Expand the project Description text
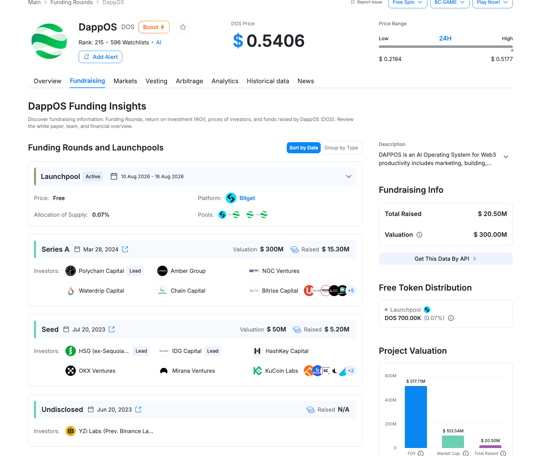 click(x=506, y=157)
